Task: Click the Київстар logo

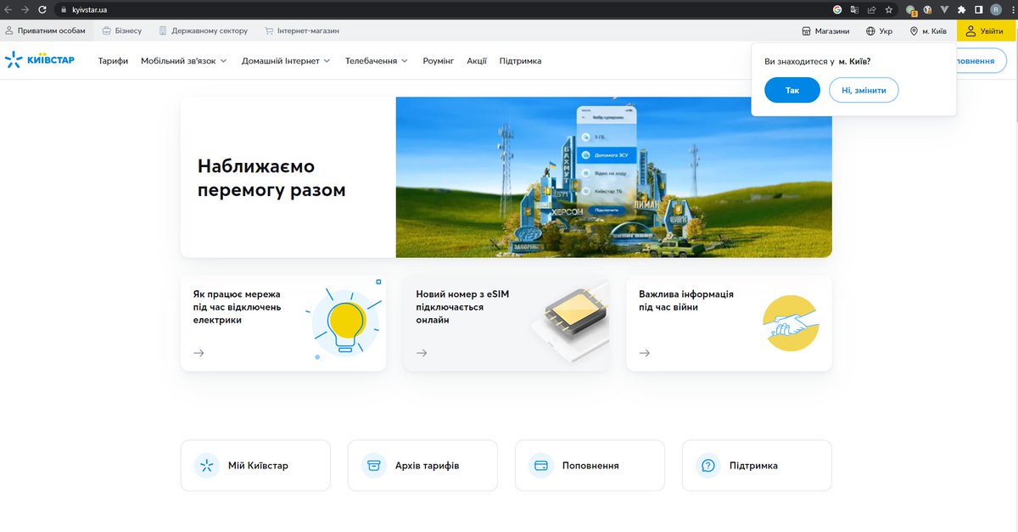Action: [40, 60]
